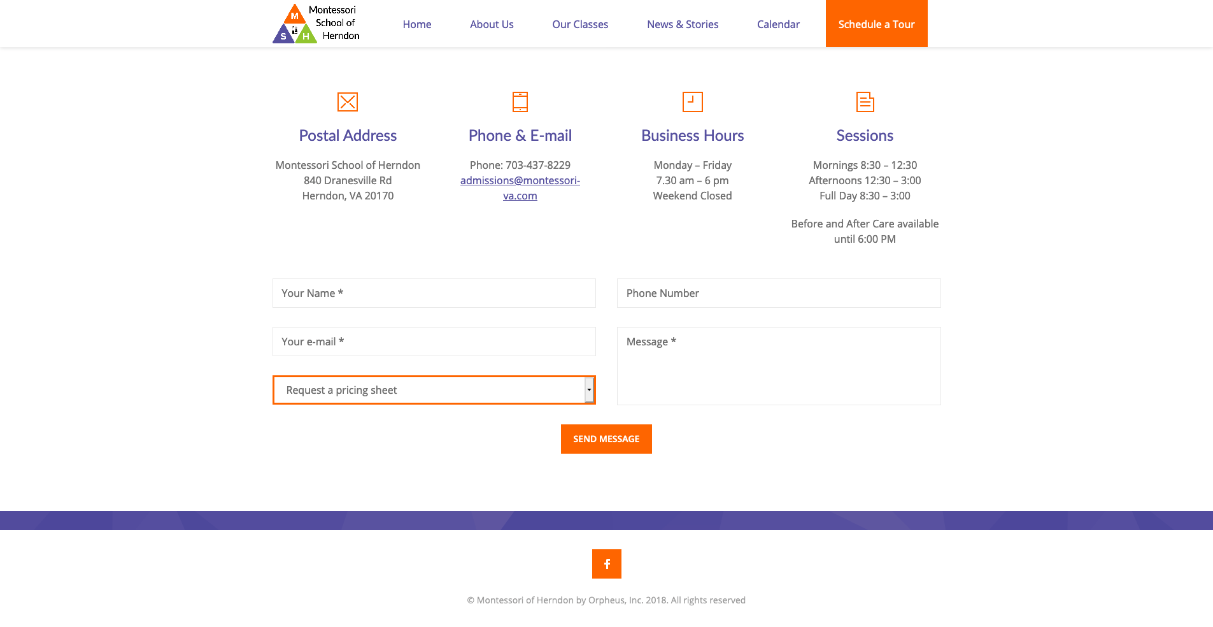The width and height of the screenshot is (1213, 627).
Task: Expand the Request a pricing sheet dropdown
Action: click(428, 390)
